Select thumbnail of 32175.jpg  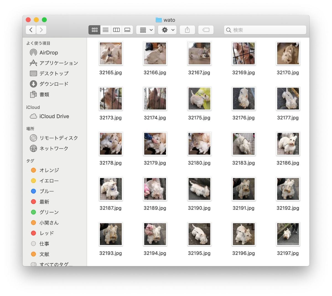(199, 99)
